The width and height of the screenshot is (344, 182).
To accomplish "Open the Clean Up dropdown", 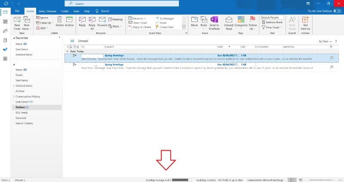I will point(45,23).
